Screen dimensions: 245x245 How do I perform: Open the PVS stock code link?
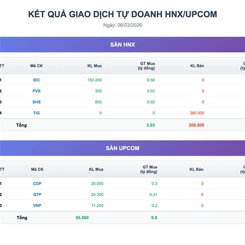(36, 91)
